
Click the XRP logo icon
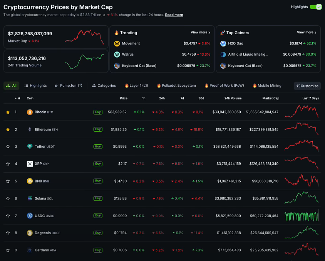point(30,164)
